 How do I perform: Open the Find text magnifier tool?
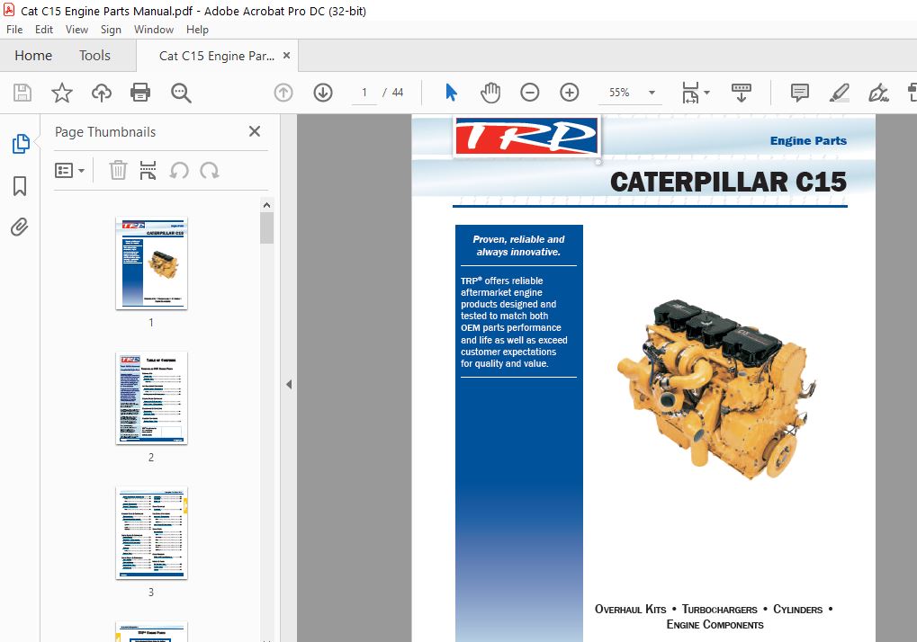(181, 93)
